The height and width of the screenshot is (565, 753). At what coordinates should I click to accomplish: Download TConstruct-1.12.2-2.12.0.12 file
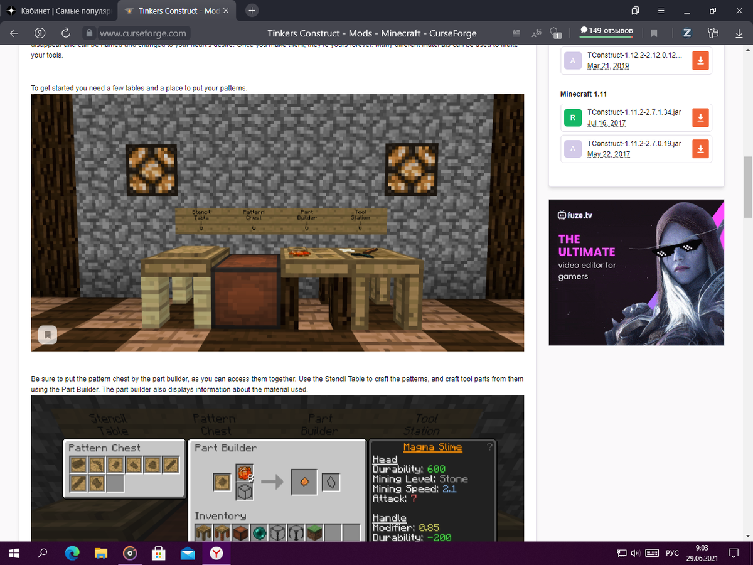click(700, 61)
